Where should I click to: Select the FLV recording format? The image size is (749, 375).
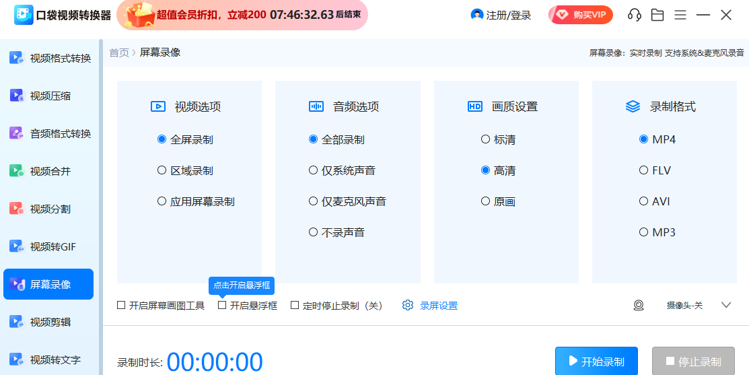[643, 171]
